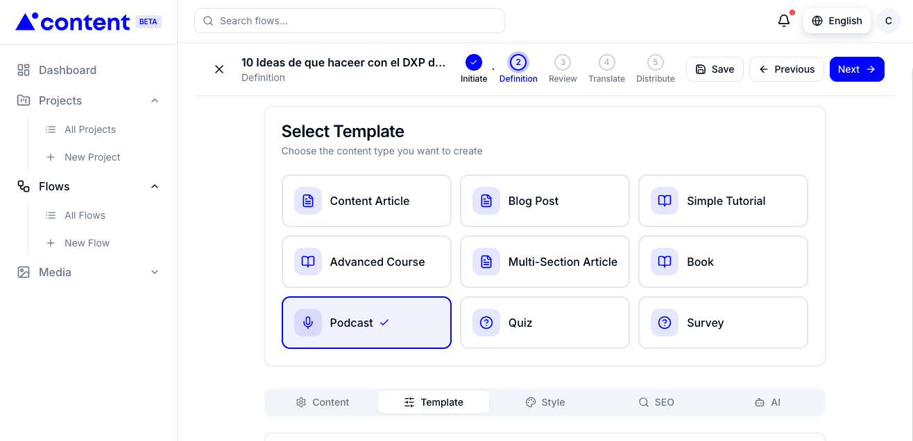Switch to the SEO tab
The height and width of the screenshot is (441, 913).
click(x=656, y=402)
